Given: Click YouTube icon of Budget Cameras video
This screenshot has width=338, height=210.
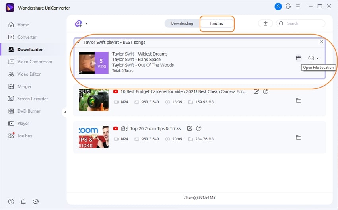Looking at the screenshot, I should click(116, 91).
